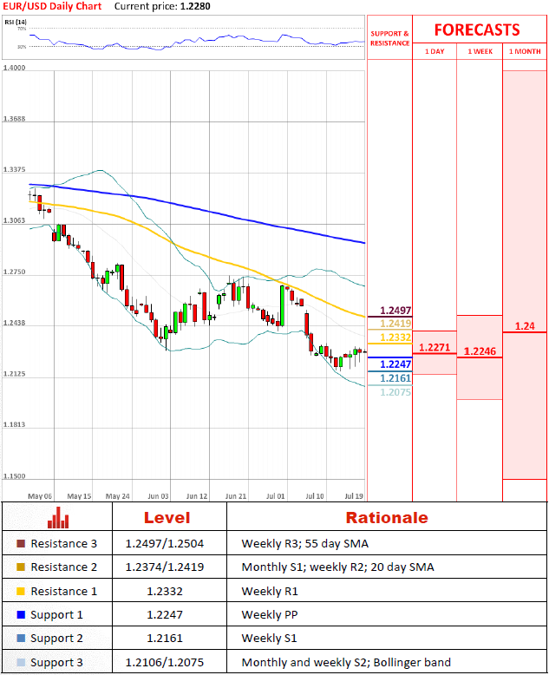
Task: Click 'Monthly S1; weekly R2; 20 day SMA'
Action: (337, 567)
